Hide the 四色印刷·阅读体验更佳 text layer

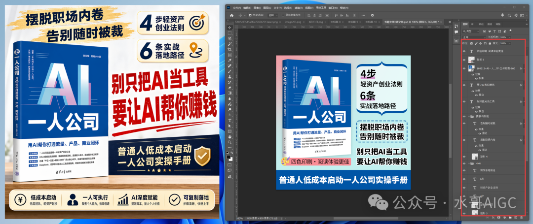pyautogui.click(x=464, y=51)
